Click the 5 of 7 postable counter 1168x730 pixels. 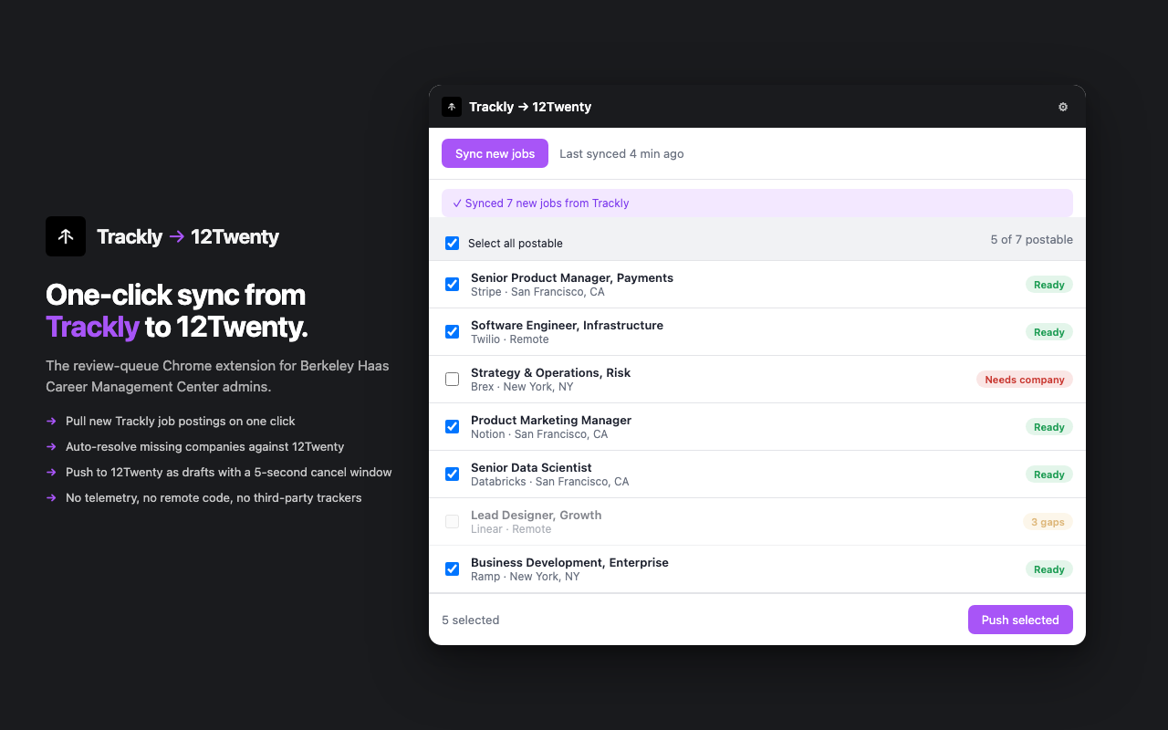[x=1031, y=240]
